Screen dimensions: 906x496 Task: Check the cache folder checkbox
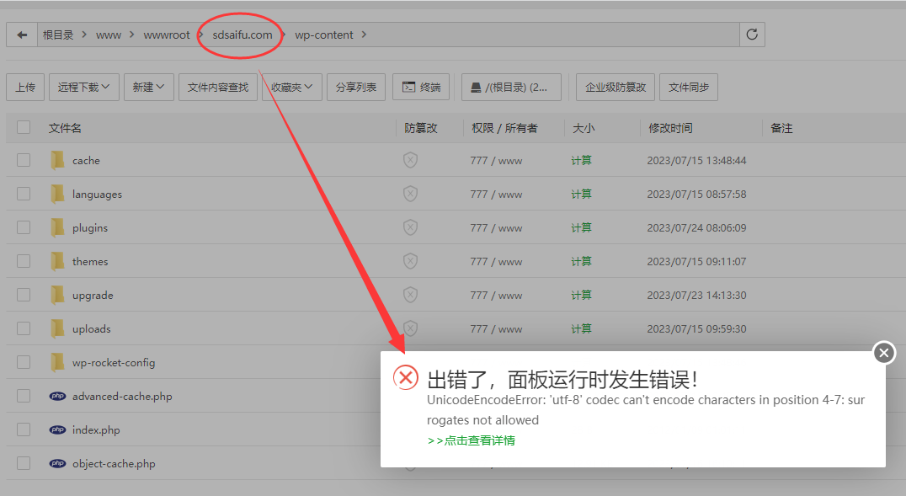(x=24, y=160)
